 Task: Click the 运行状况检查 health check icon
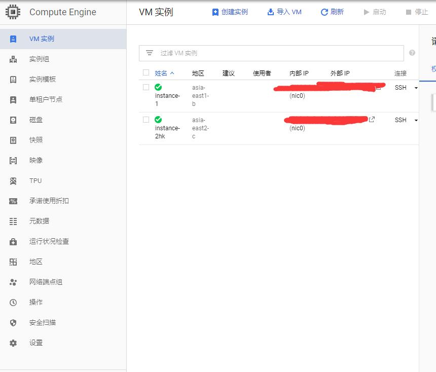(x=13, y=242)
